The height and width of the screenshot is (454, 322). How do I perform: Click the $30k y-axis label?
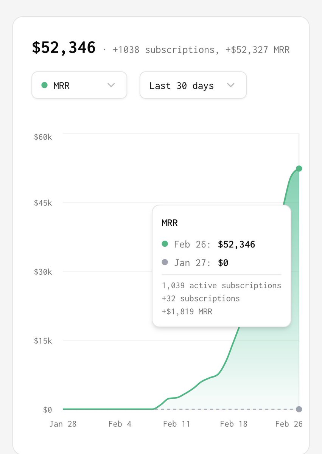pos(43,272)
